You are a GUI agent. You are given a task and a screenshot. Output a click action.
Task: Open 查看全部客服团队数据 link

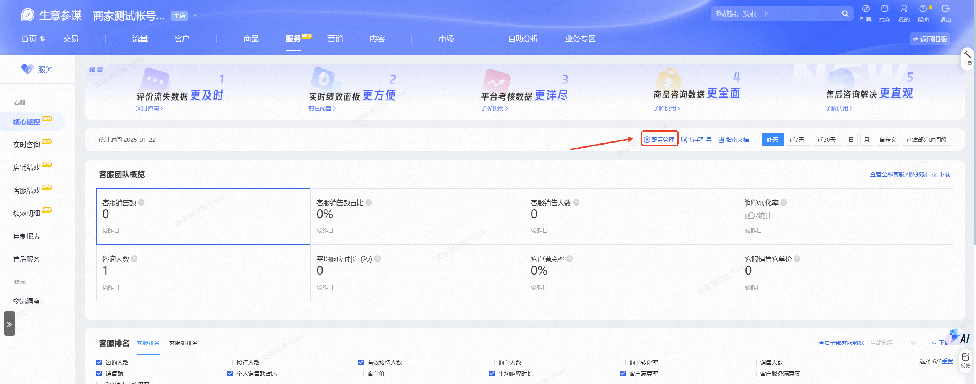click(899, 174)
